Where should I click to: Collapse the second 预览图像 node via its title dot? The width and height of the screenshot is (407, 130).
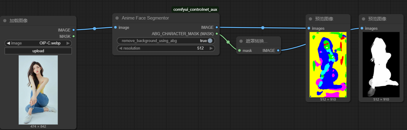click(x=364, y=19)
